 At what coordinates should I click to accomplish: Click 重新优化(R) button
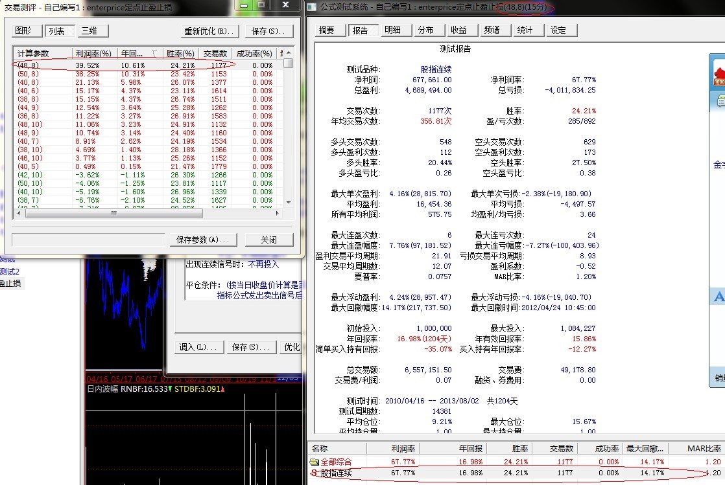(209, 31)
